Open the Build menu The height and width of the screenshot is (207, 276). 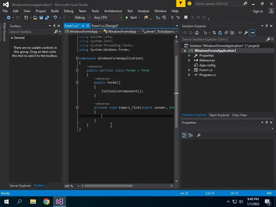(55, 11)
